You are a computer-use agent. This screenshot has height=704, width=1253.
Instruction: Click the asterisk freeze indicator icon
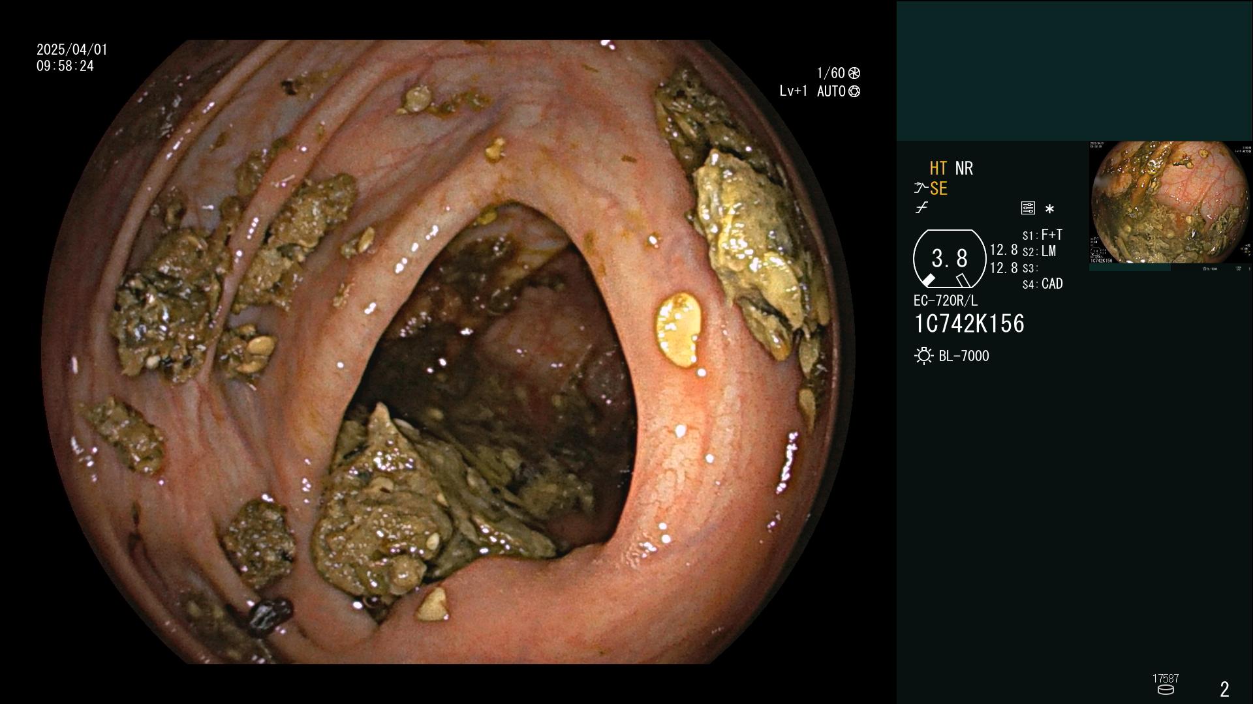pyautogui.click(x=1049, y=209)
